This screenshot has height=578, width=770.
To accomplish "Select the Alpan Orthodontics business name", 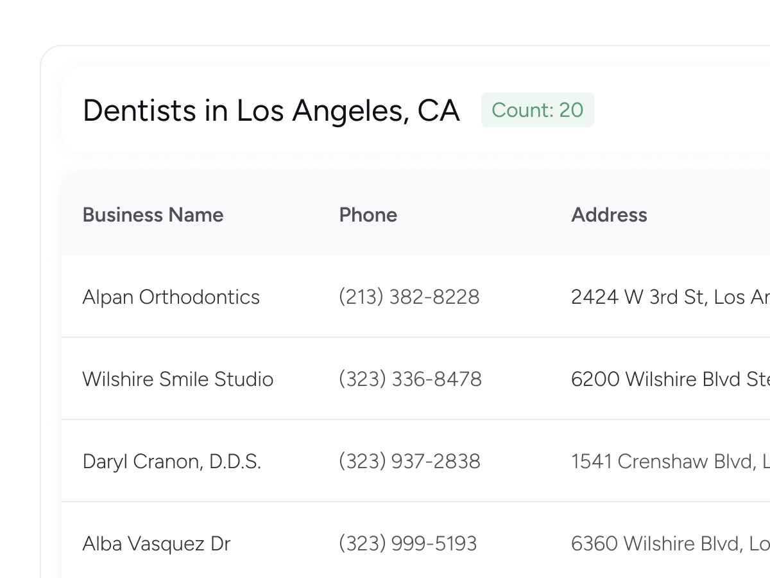I will 171,297.
